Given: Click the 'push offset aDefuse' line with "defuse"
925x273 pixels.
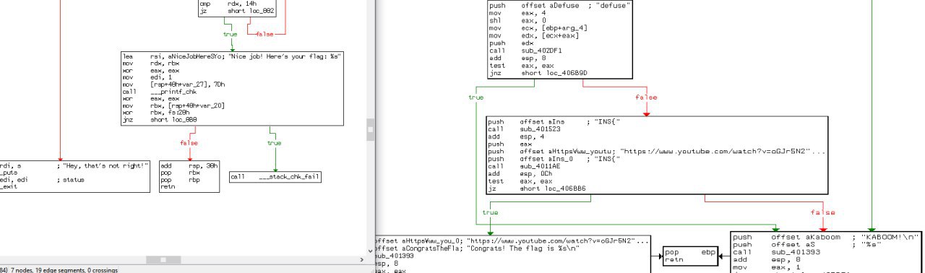Looking at the screenshot, I should pyautogui.click(x=560, y=5).
